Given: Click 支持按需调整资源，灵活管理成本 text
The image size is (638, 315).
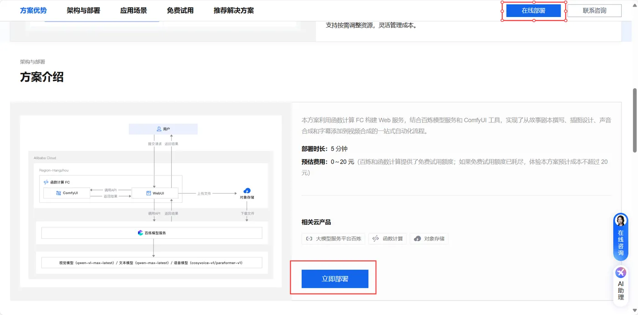Looking at the screenshot, I should coord(371,25).
